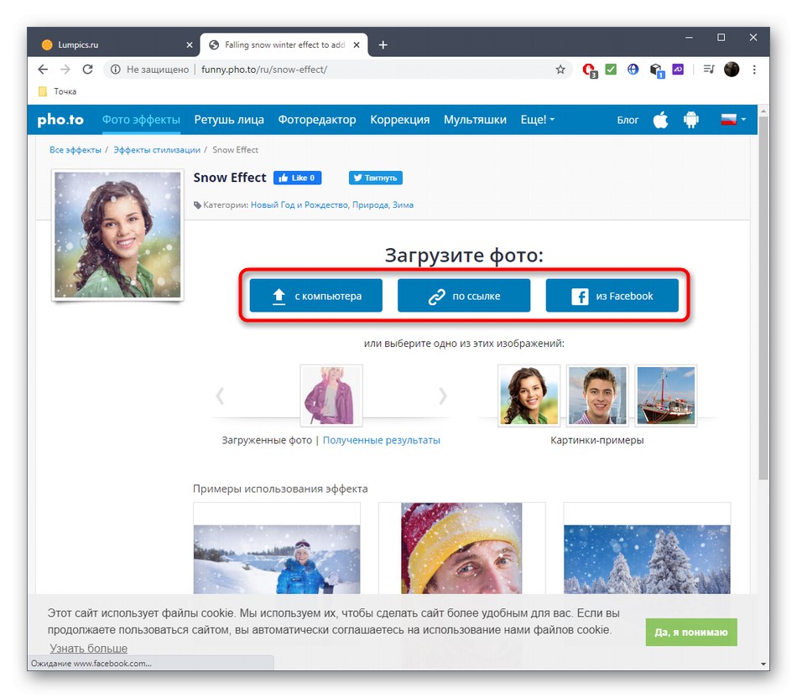Open the Блог link
Viewport: 797px width, 698px height.
[628, 121]
